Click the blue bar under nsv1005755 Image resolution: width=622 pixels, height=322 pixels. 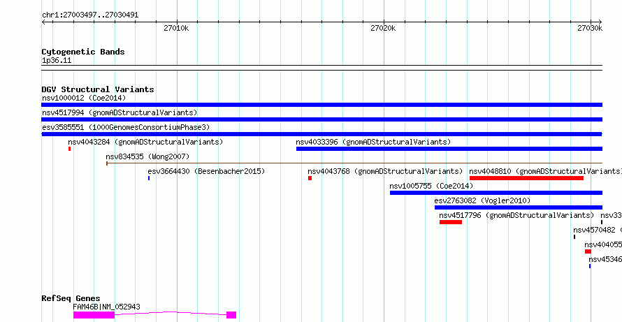pyautogui.click(x=496, y=193)
